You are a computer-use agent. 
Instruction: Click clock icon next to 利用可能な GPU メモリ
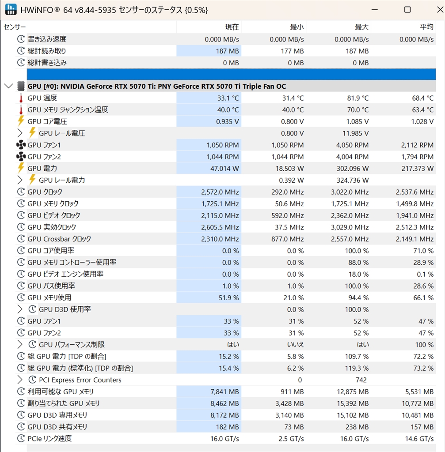point(21,392)
